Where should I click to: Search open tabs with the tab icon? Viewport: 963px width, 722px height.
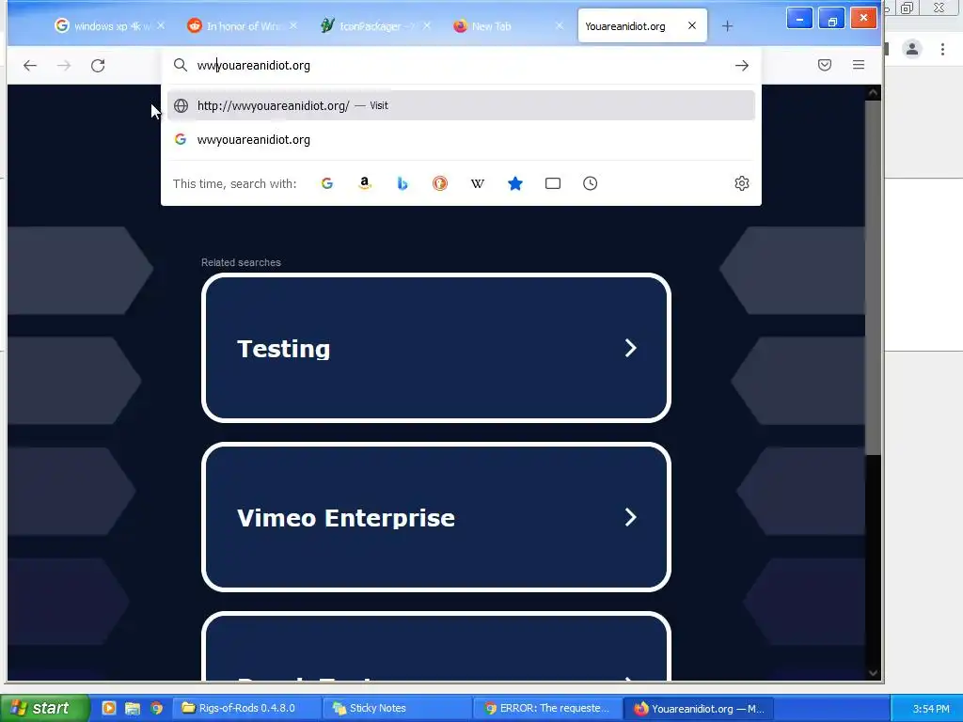553,183
